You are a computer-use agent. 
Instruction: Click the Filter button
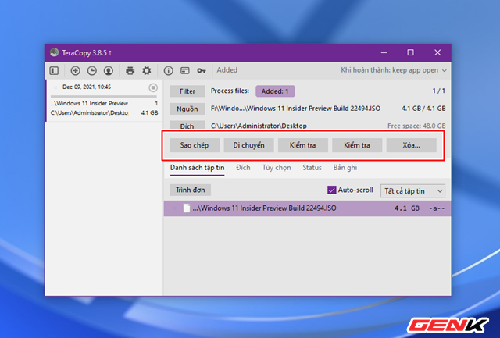tap(187, 91)
